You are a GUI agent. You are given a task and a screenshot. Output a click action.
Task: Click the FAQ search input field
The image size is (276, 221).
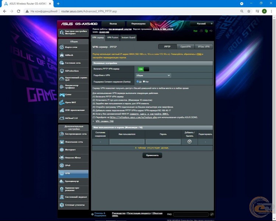[191, 214]
